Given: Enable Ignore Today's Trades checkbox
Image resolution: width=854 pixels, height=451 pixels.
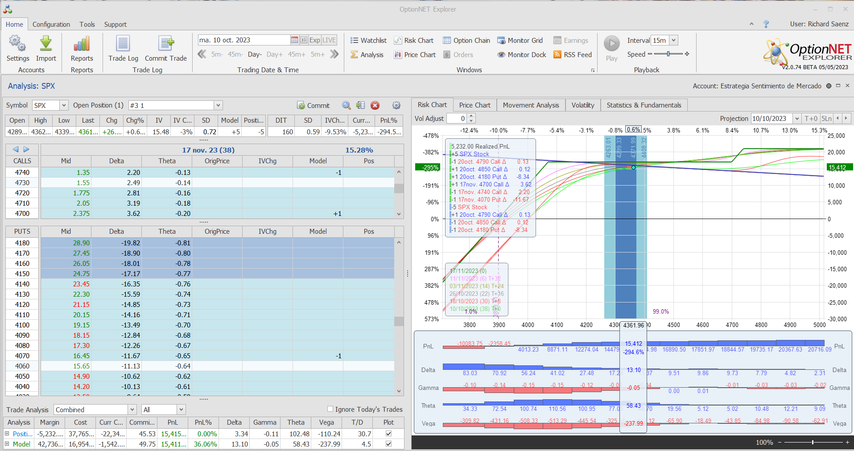Looking at the screenshot, I should tap(330, 409).
